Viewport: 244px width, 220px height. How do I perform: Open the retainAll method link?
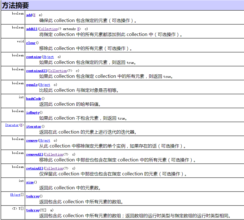(x=34, y=168)
